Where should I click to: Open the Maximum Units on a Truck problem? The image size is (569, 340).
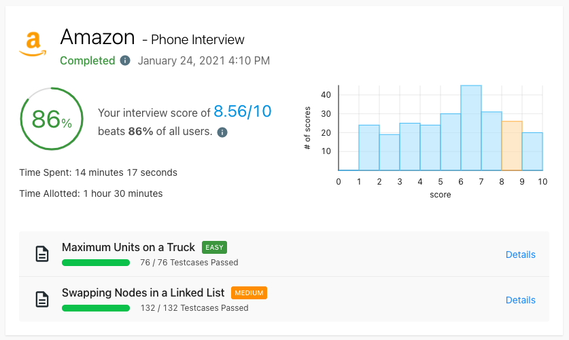[128, 247]
